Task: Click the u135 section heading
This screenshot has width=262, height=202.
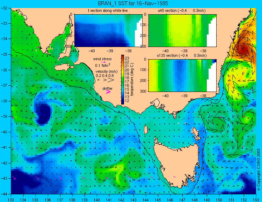Action: [x=182, y=55]
